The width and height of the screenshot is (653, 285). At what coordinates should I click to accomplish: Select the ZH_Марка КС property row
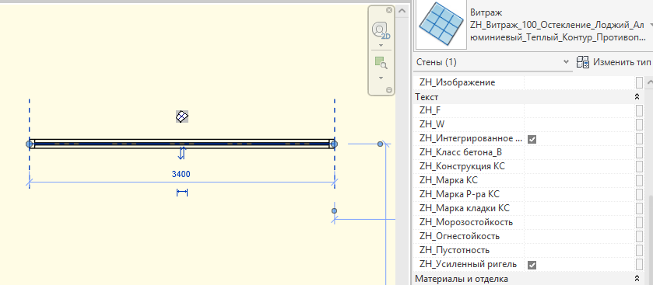pyautogui.click(x=529, y=180)
